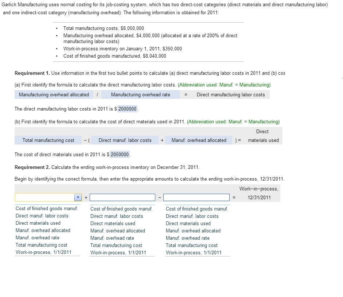Click the 'Manufacturing overhead rate' formula cell
Screen dimensions: 343x297
tap(140, 94)
